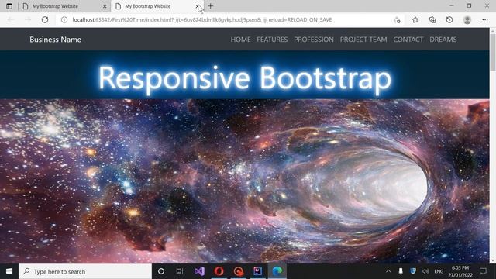Image resolution: width=496 pixels, height=279 pixels.
Task: Switch to first My Bootstrap Website tab
Action: click(64, 6)
